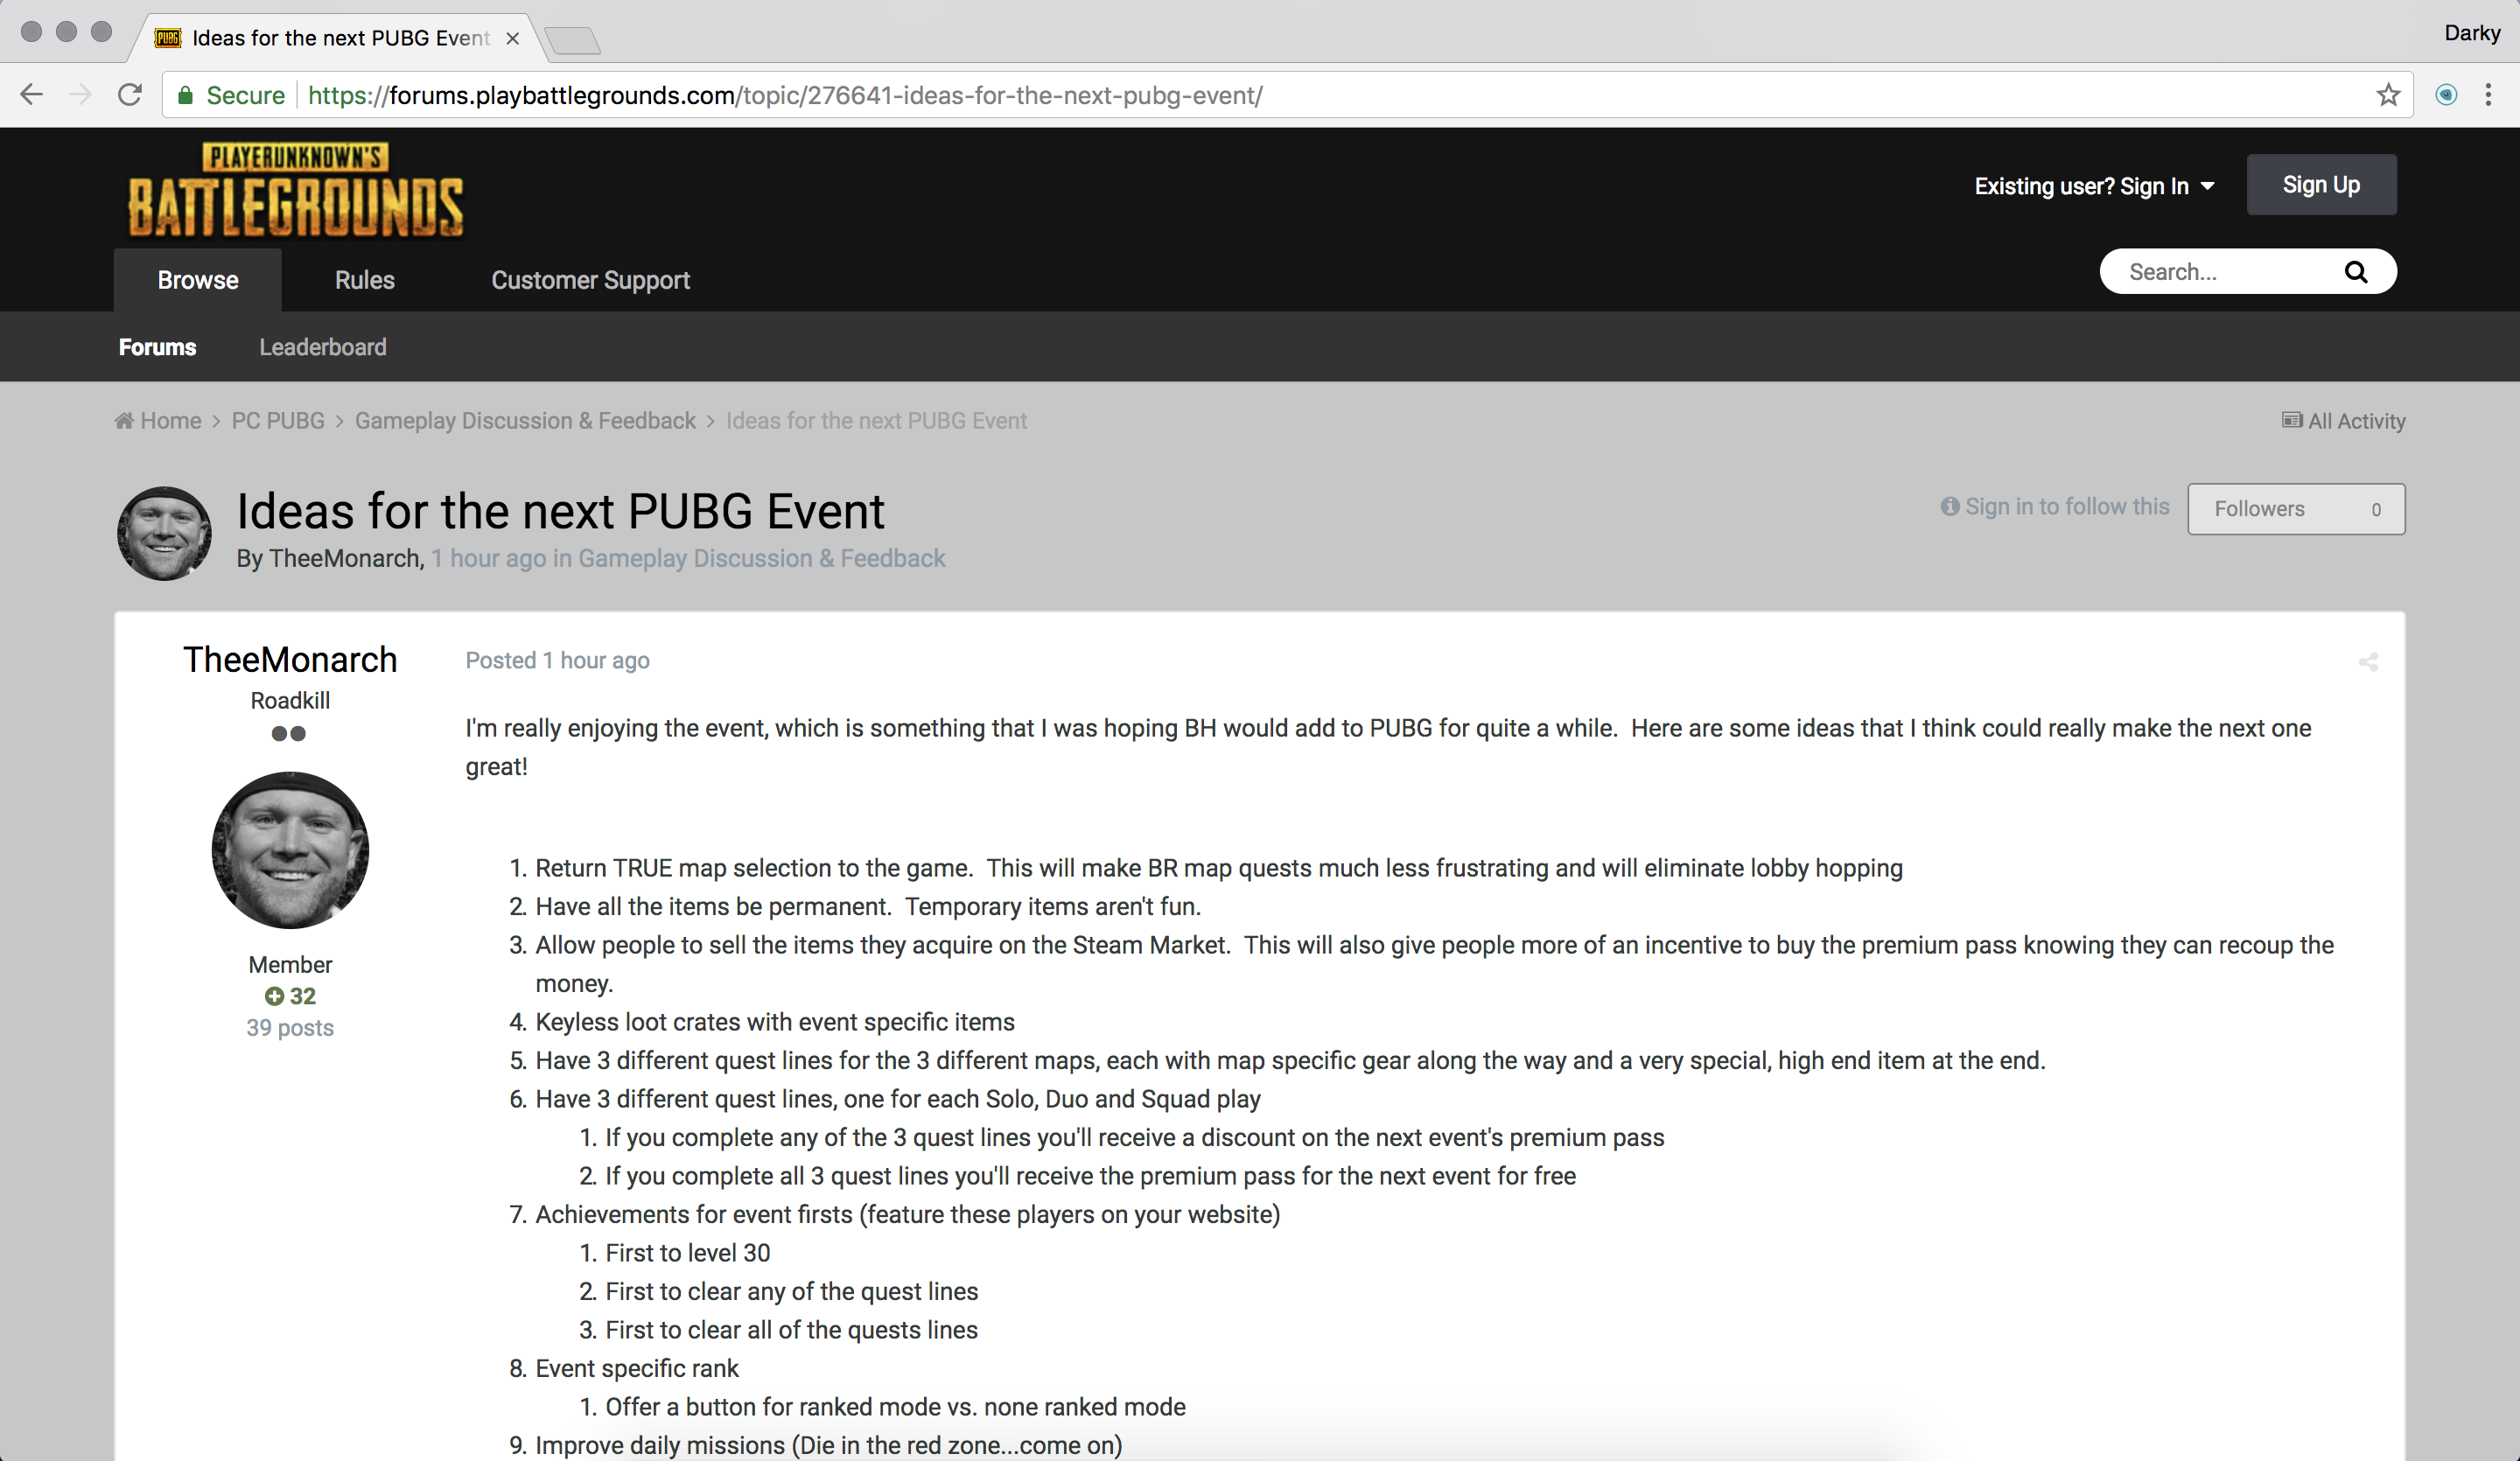Open the Rules tab

[365, 280]
